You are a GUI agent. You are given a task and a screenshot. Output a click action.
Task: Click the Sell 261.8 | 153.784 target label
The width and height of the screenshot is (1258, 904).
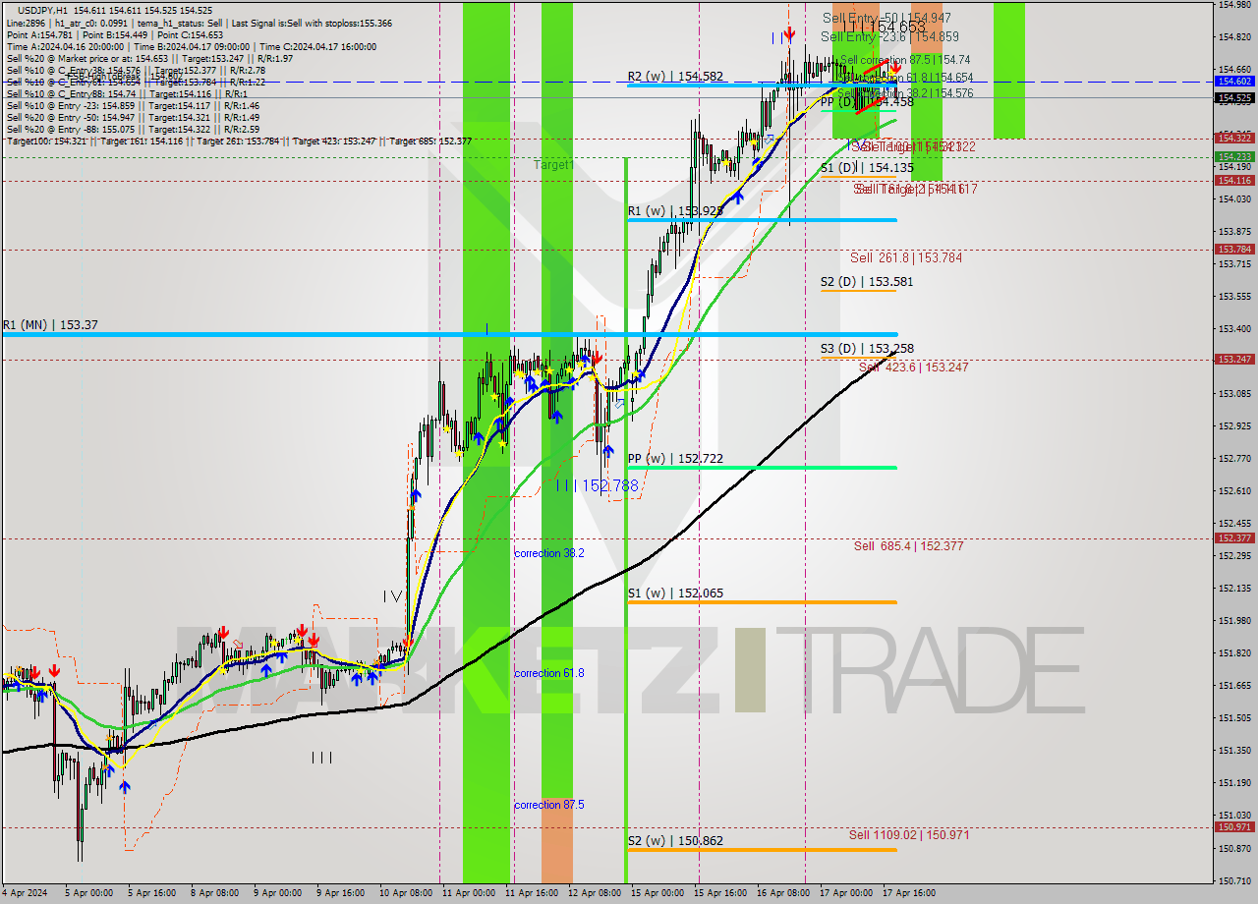point(906,257)
